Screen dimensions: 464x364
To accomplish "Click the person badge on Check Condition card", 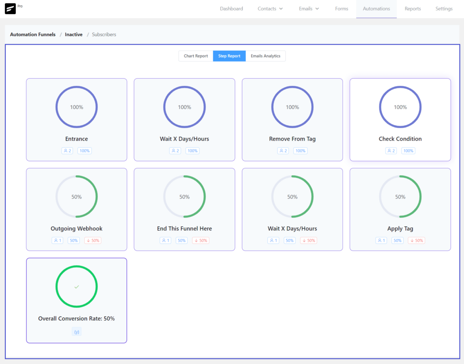I will [391, 150].
